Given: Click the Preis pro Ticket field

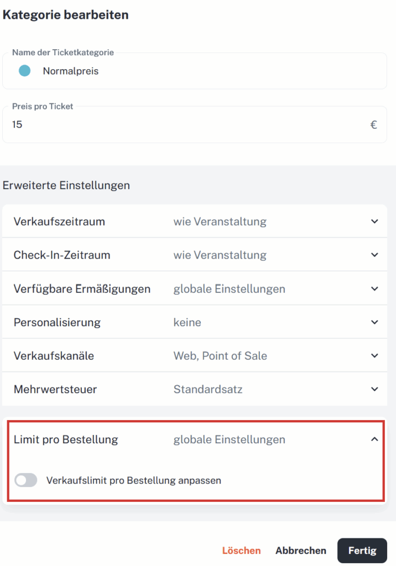Looking at the screenshot, I should tap(195, 124).
